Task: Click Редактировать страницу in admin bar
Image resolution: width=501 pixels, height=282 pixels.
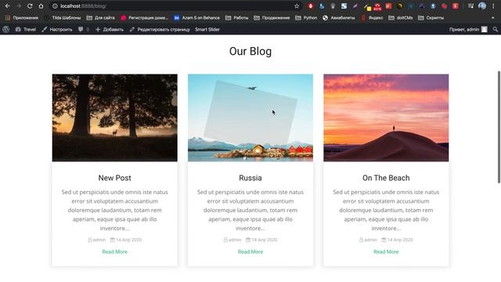Action: pyautogui.click(x=160, y=29)
